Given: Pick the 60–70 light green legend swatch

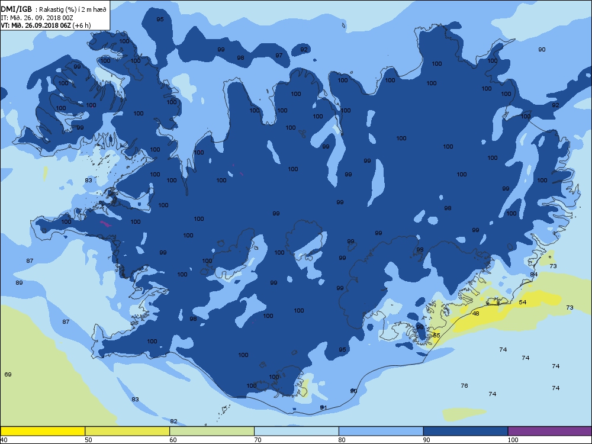Looking at the screenshot, I should pos(212,431).
